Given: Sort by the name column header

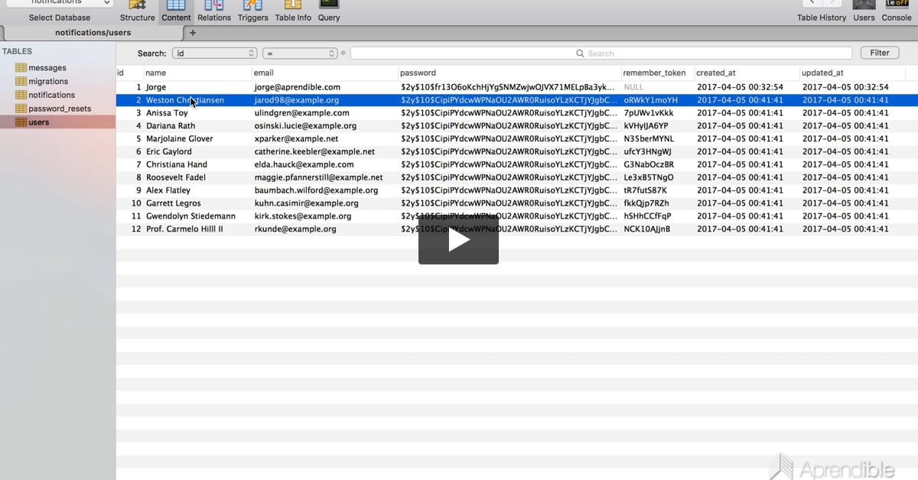Looking at the screenshot, I should pos(197,73).
